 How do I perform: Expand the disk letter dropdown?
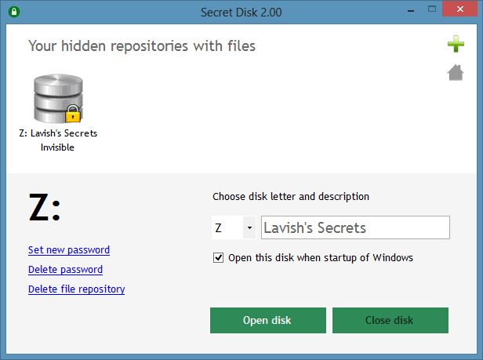(x=249, y=228)
